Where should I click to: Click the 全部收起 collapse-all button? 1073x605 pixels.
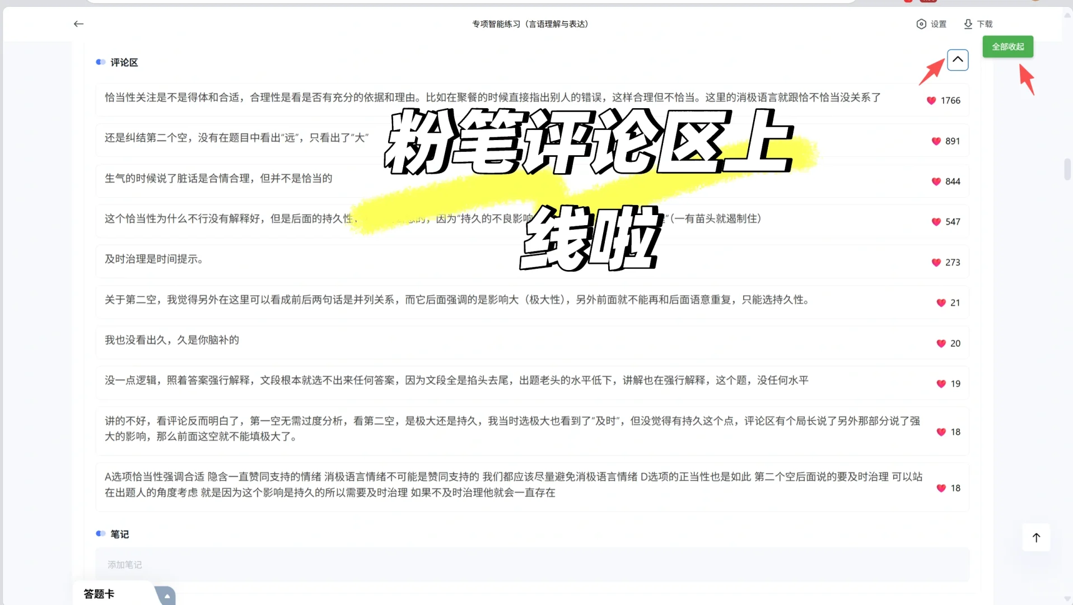[1007, 46]
